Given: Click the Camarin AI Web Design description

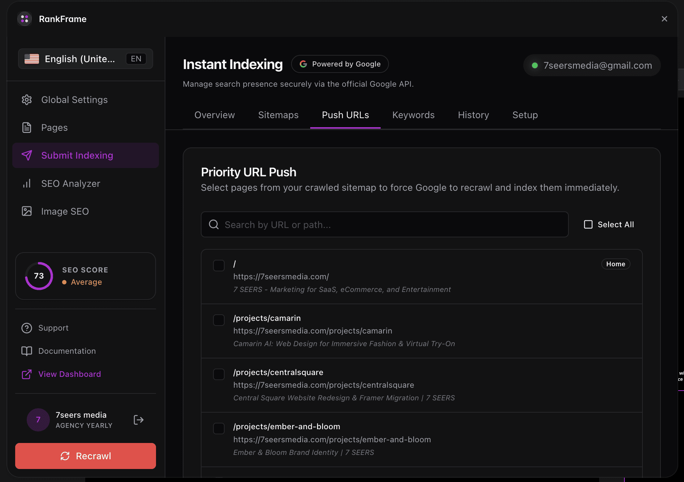Looking at the screenshot, I should coord(344,344).
